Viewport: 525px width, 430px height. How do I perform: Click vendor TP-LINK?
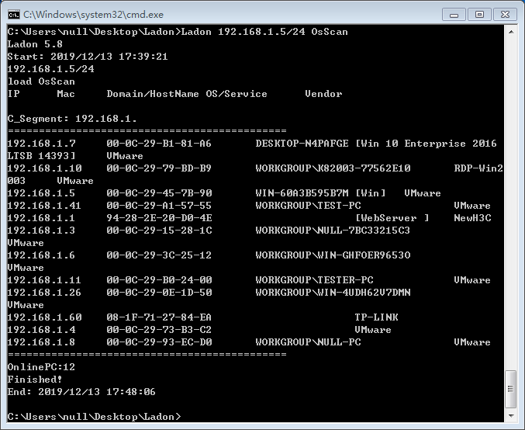[x=376, y=317]
